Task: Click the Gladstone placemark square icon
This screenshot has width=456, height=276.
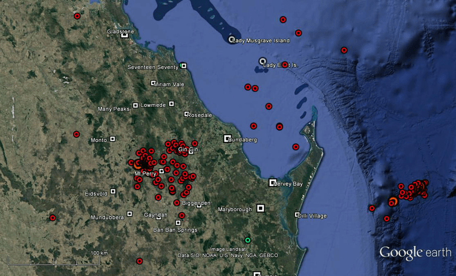Action: pos(125,35)
